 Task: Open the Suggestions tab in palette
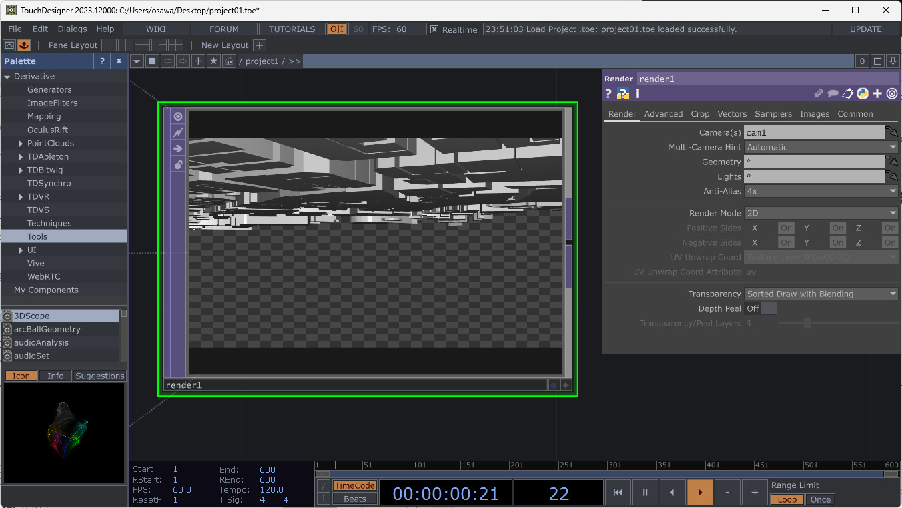(99, 376)
